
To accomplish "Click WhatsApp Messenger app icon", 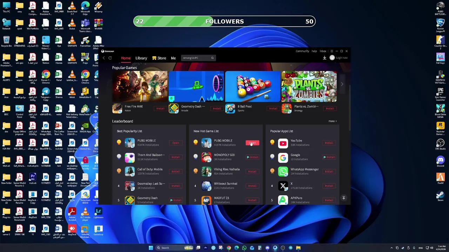I will pos(283,171).
